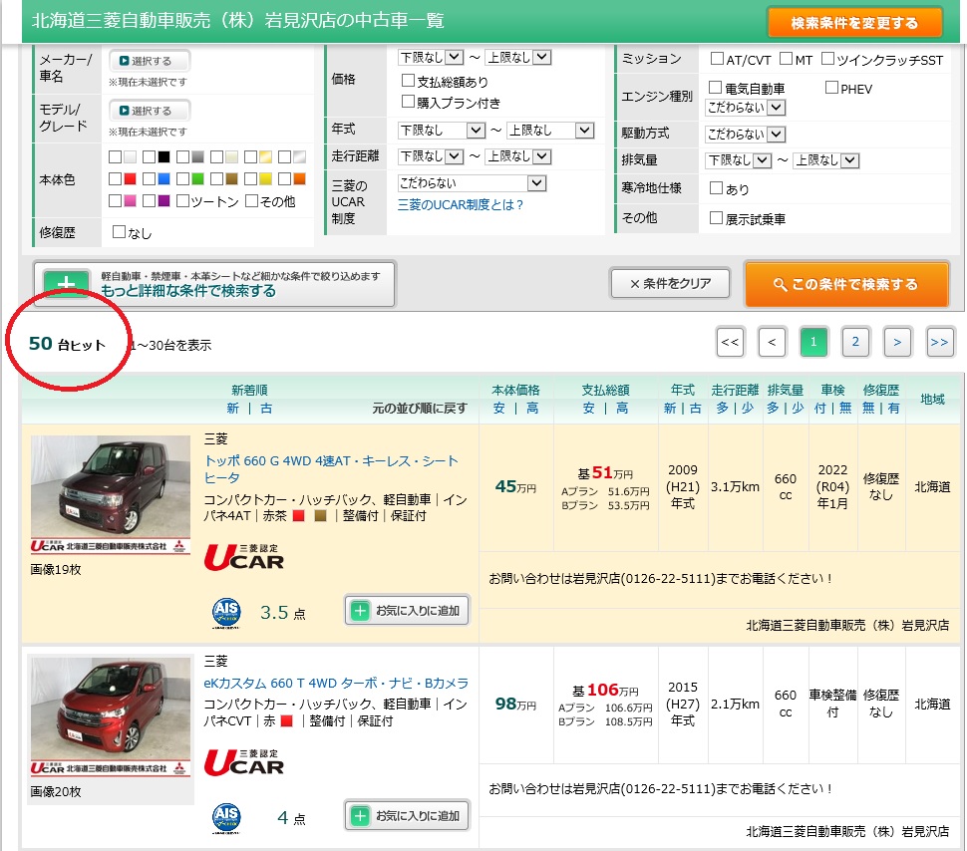Open the トッポ car photo thumbnail
The image size is (967, 851).
click(x=111, y=494)
